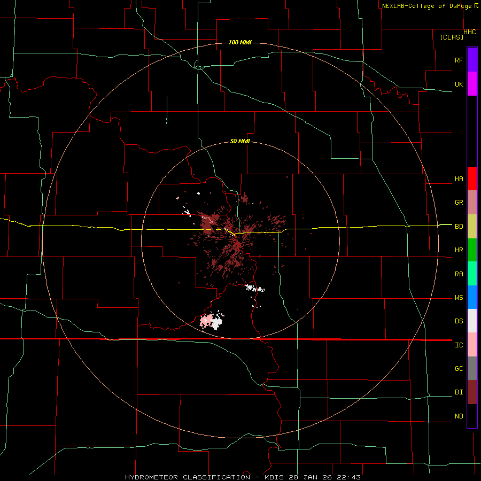This screenshot has width=481, height=481.
Task: Click the HR green legend swatch
Action: (x=472, y=250)
